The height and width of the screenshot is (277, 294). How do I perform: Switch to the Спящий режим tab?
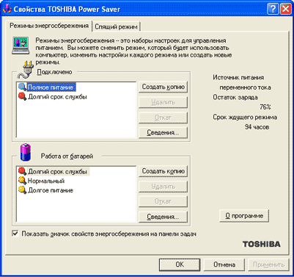click(x=116, y=26)
